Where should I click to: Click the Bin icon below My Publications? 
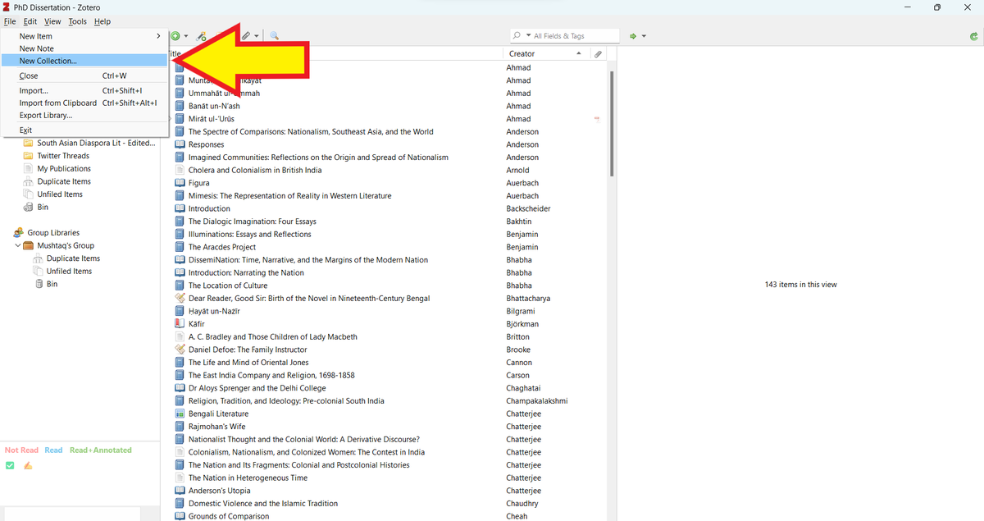pyautogui.click(x=29, y=208)
